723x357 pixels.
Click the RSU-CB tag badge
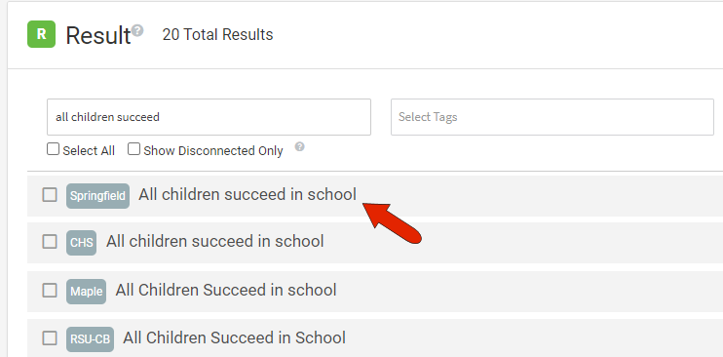(90, 339)
